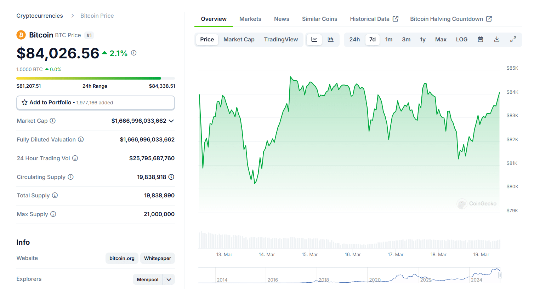The height and width of the screenshot is (289, 534).
Task: Click 24h low value $81,207.51
Action: [x=29, y=86]
